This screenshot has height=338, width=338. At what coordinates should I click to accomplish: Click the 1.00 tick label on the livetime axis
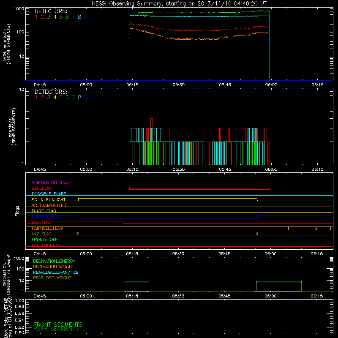pyautogui.click(x=19, y=301)
